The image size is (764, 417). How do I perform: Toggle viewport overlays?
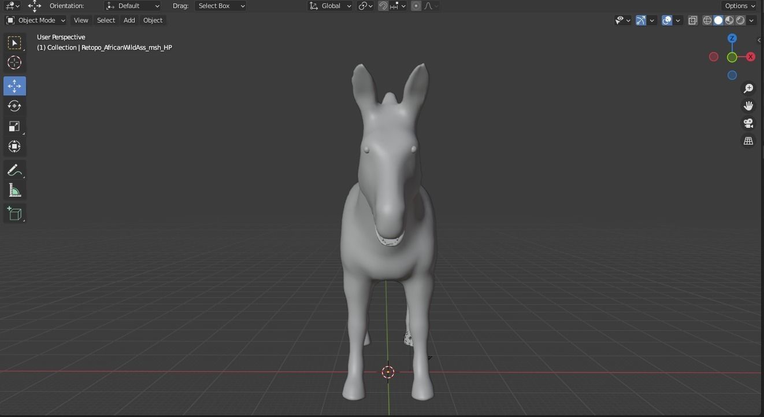click(x=667, y=20)
